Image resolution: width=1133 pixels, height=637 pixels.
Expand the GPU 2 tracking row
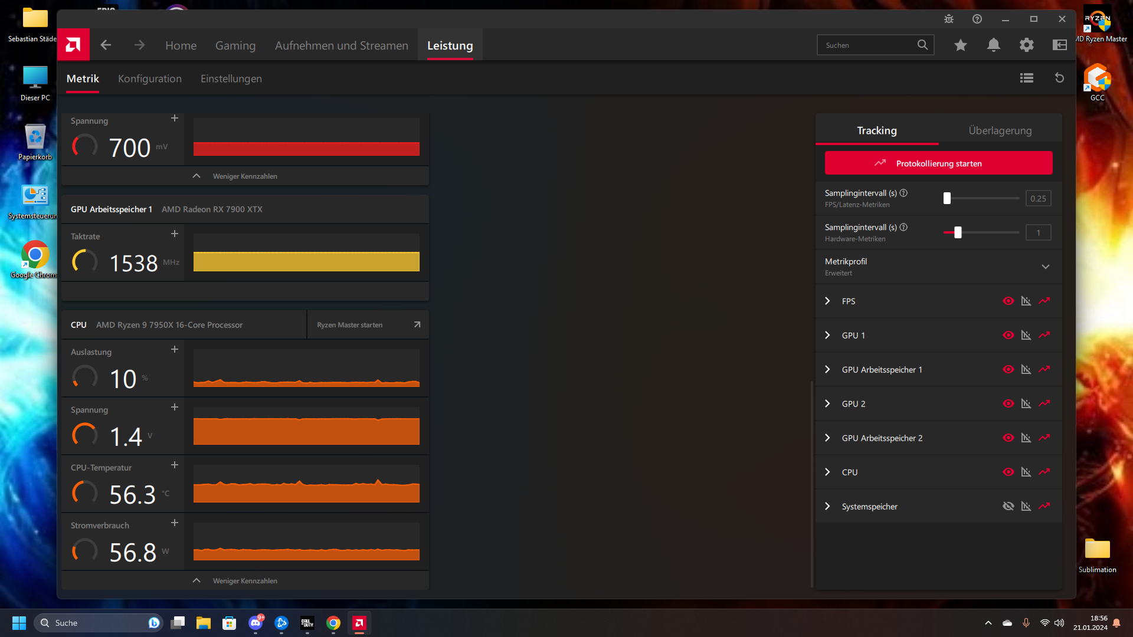[x=827, y=403]
